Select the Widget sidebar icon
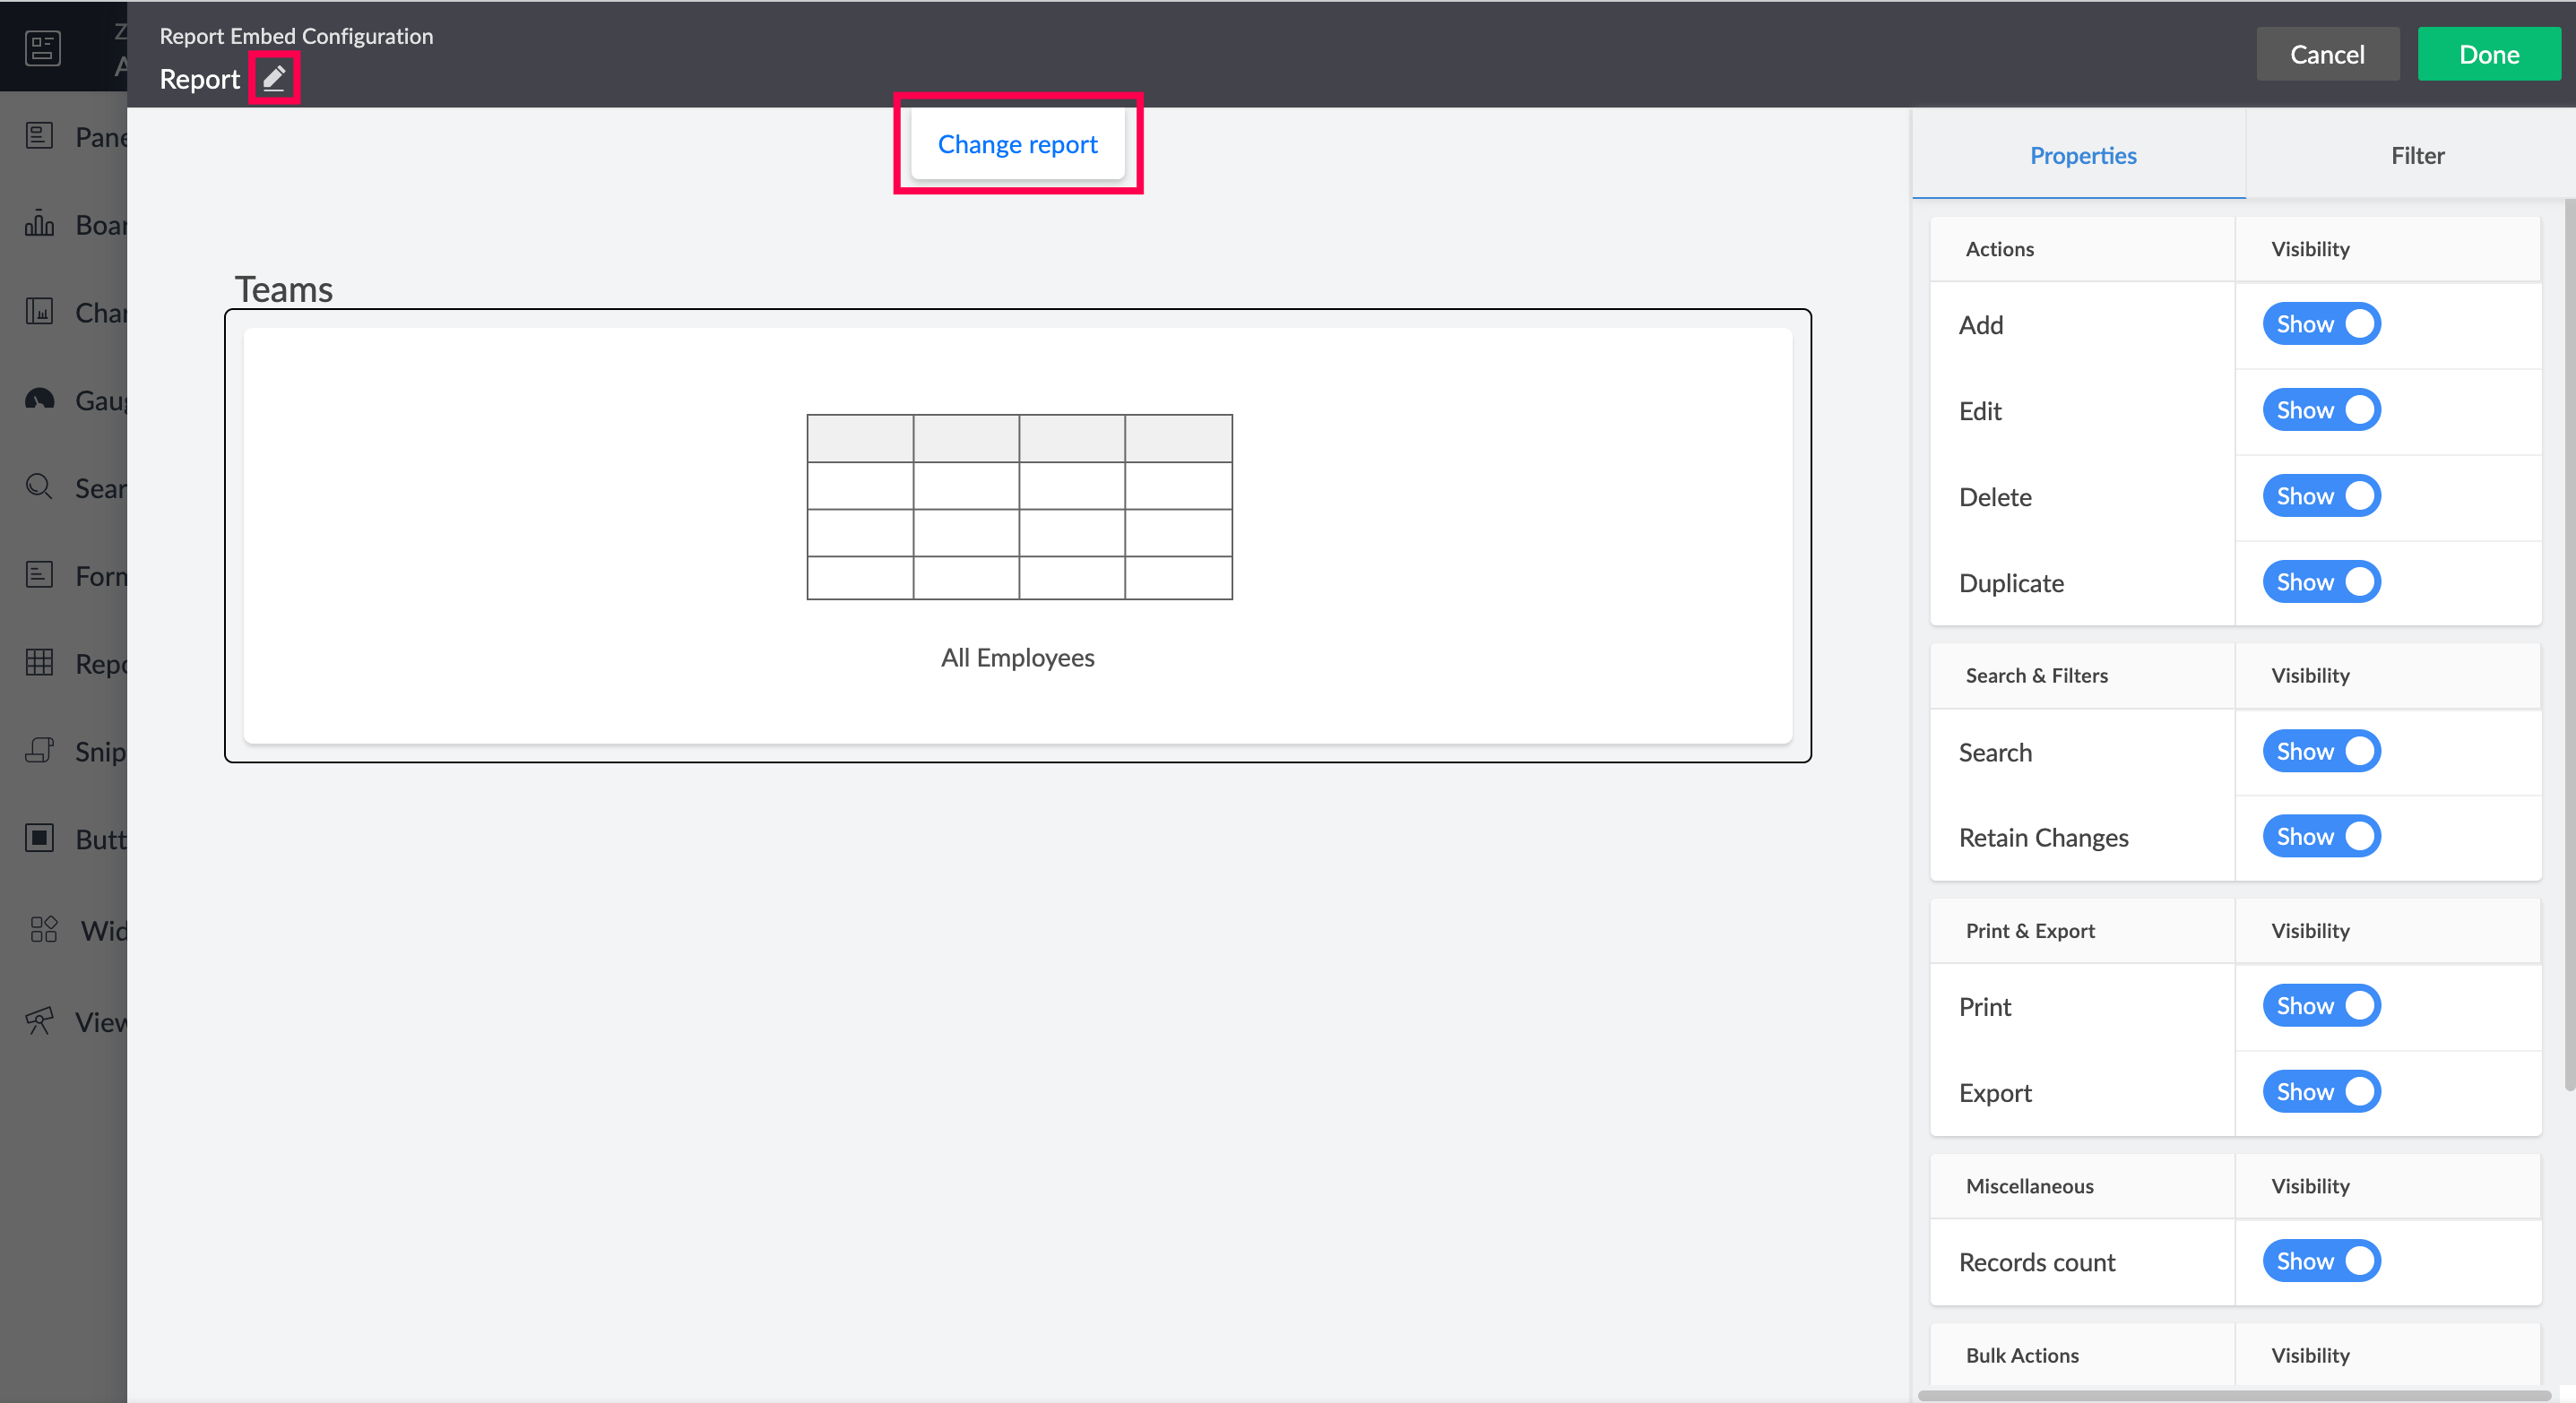2576x1403 pixels. pos(43,929)
